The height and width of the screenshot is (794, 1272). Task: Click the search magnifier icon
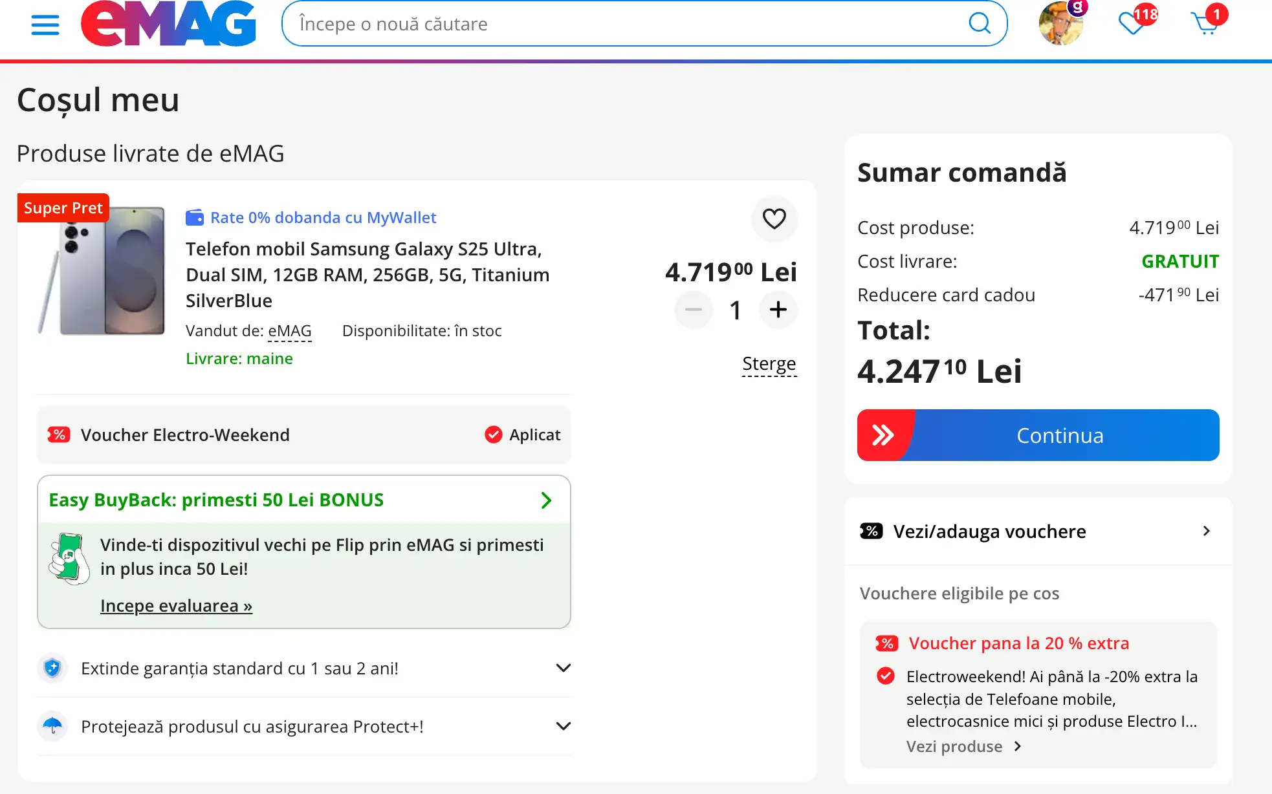980,23
